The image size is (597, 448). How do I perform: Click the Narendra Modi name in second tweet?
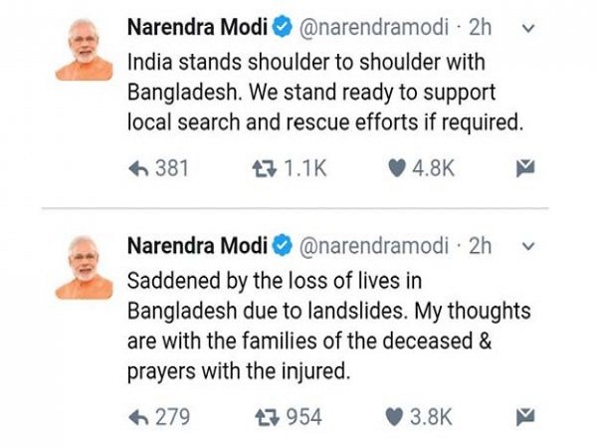pos(196,246)
